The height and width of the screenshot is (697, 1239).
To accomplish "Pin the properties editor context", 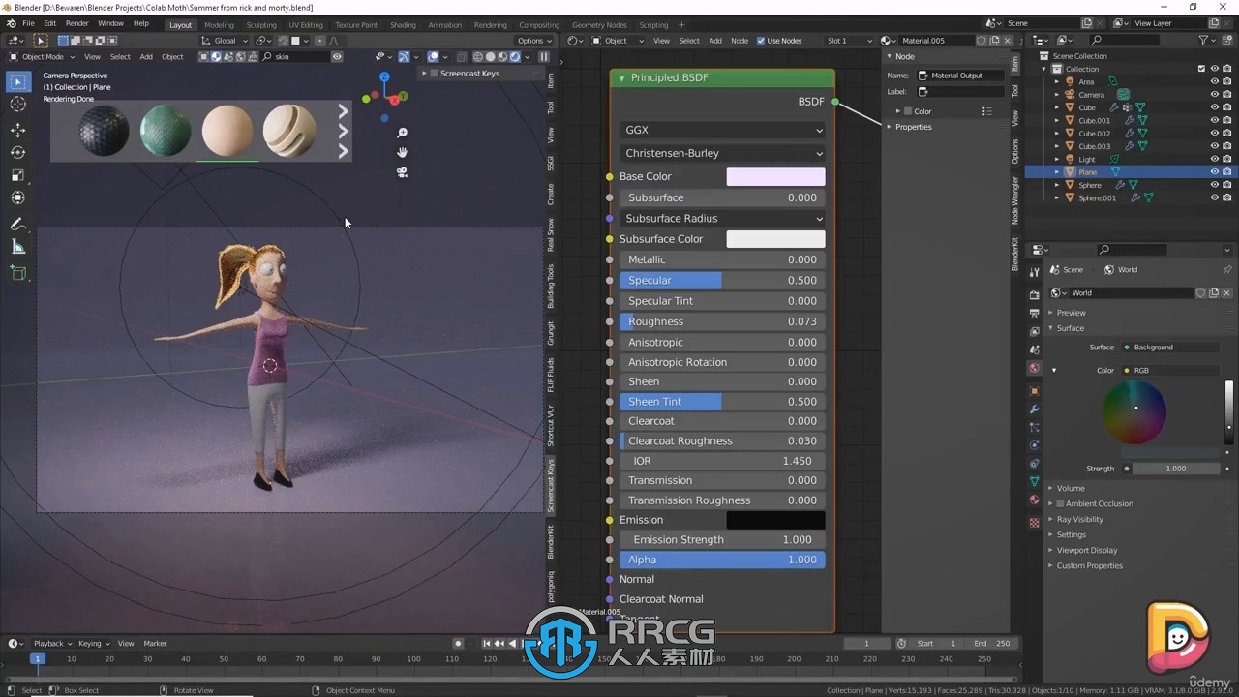I will [x=1227, y=270].
